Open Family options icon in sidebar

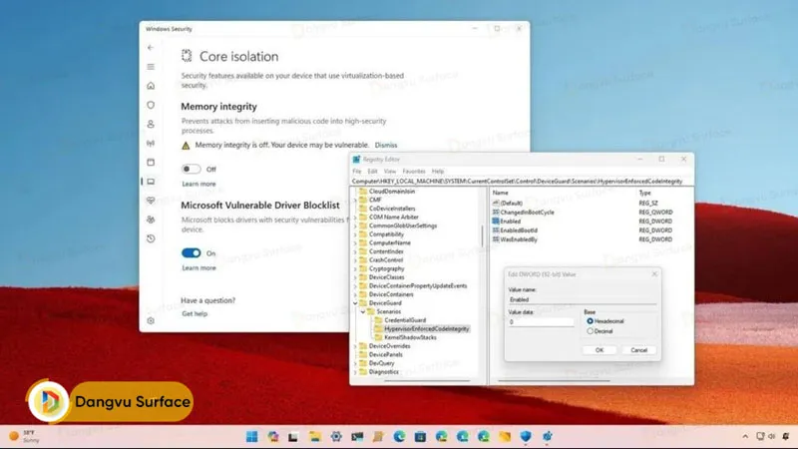point(151,220)
